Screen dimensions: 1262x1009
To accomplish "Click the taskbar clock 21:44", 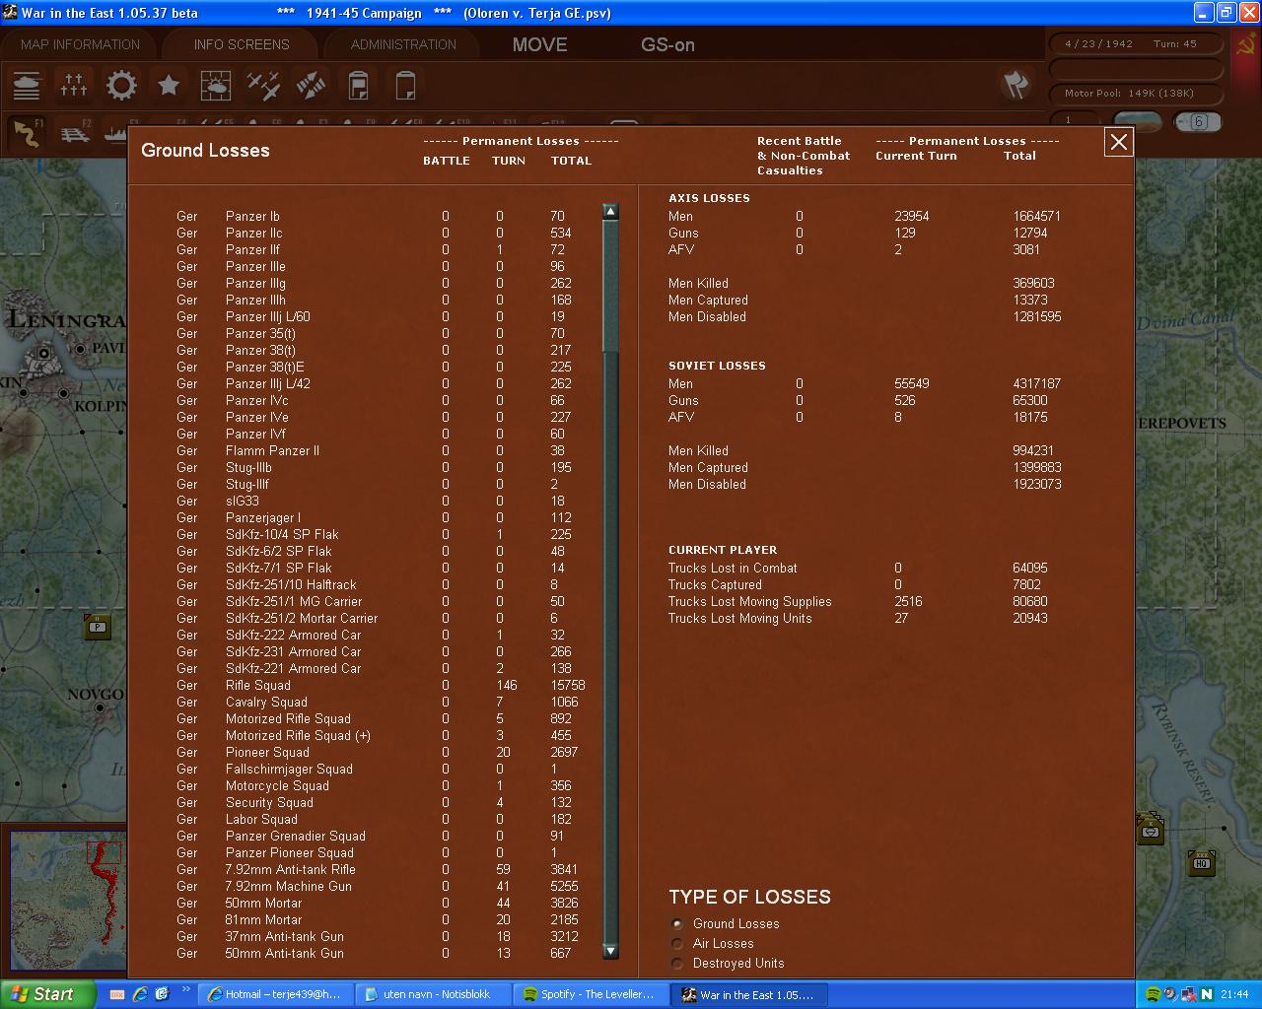I will pyautogui.click(x=1234, y=995).
